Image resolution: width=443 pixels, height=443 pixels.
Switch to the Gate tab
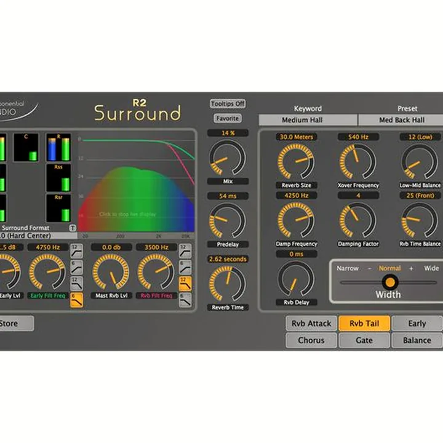coord(364,340)
